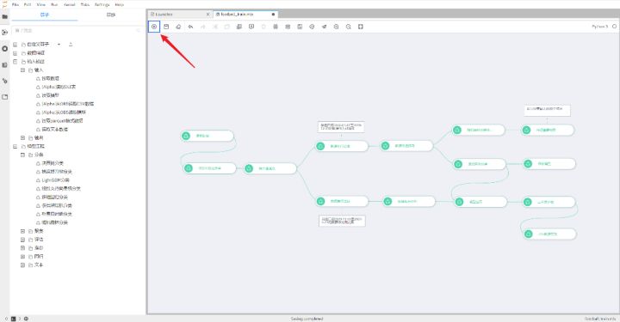620x322 pixels.
Task: Click the paper-plane icon in the toolbar
Action: tap(324, 27)
